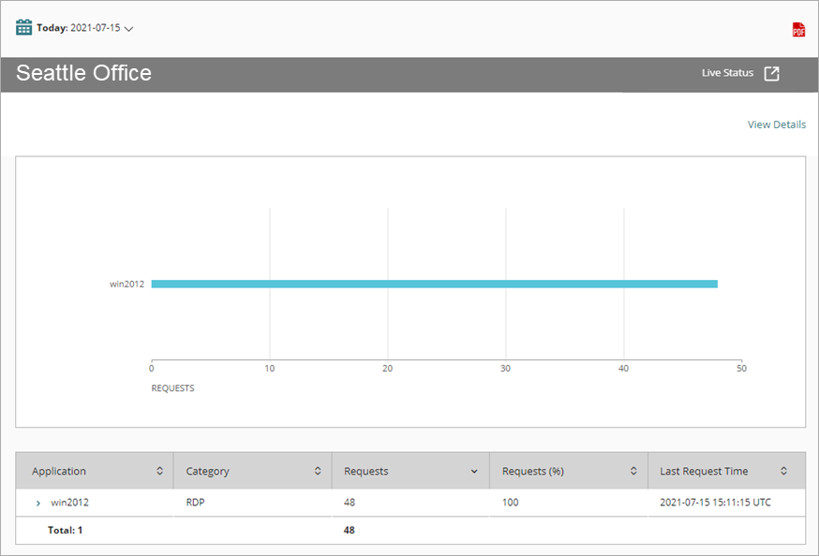
Task: Click the View Details link
Action: [x=776, y=124]
